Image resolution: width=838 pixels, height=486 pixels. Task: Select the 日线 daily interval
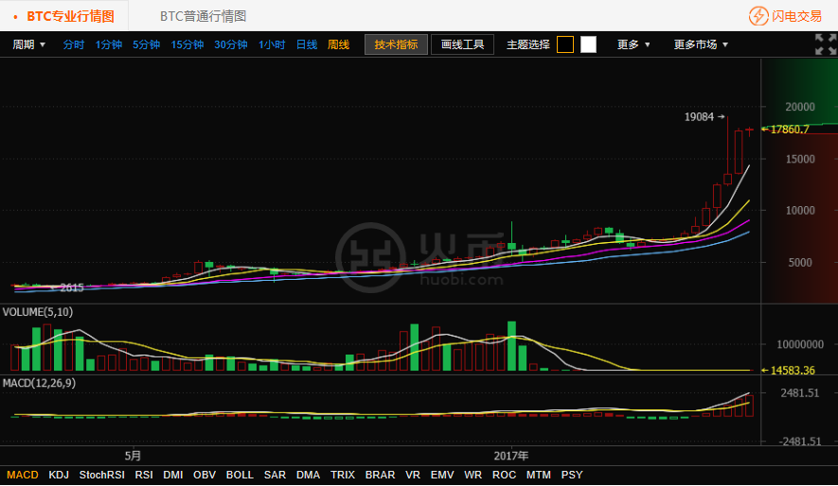pyautogui.click(x=307, y=44)
